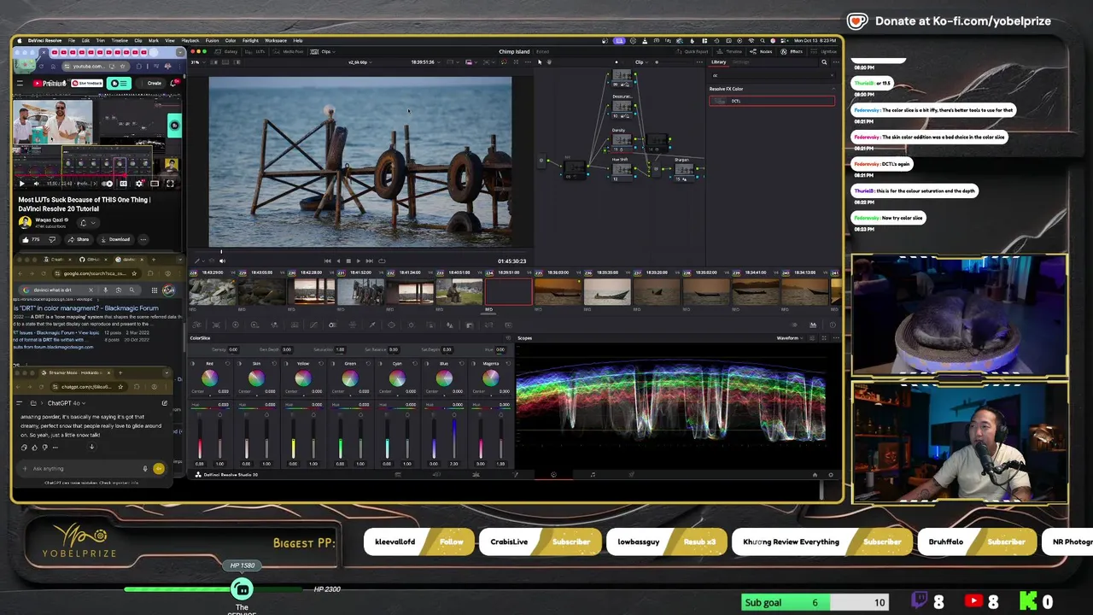Viewport: 1093px width, 615px height.
Task: Toggle the Cyan slice
Action: 380,364
